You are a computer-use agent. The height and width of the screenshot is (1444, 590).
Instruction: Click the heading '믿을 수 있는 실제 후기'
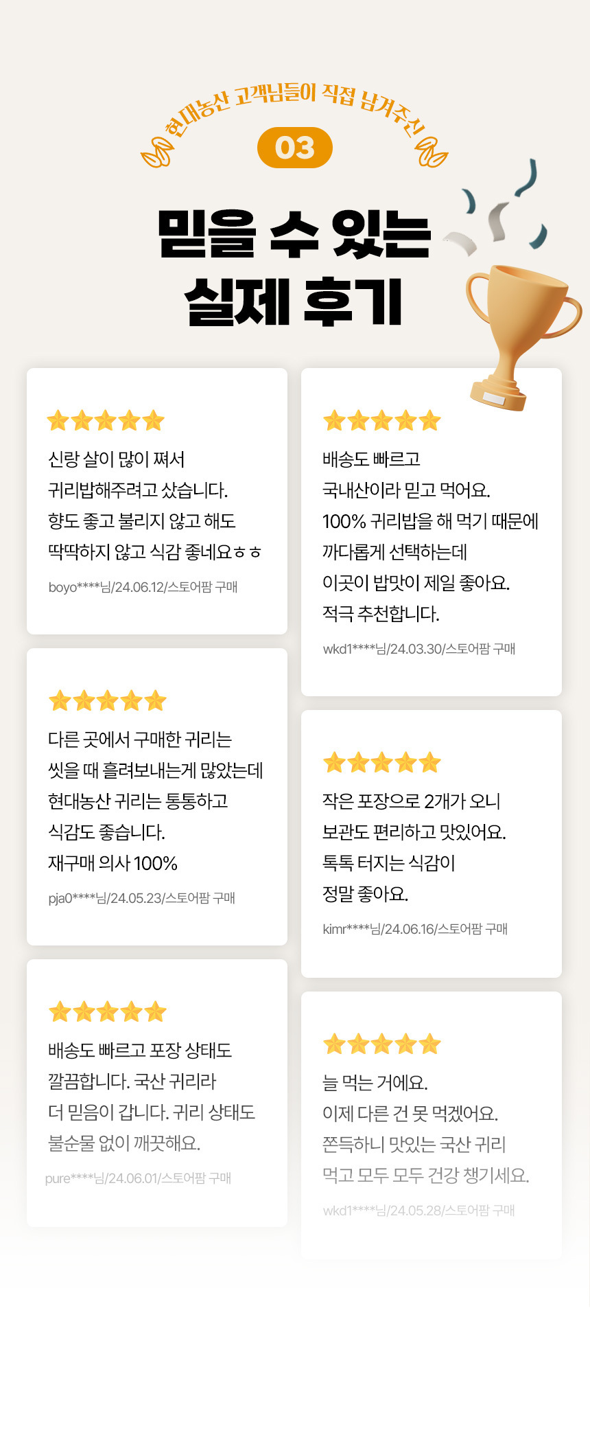294,268
